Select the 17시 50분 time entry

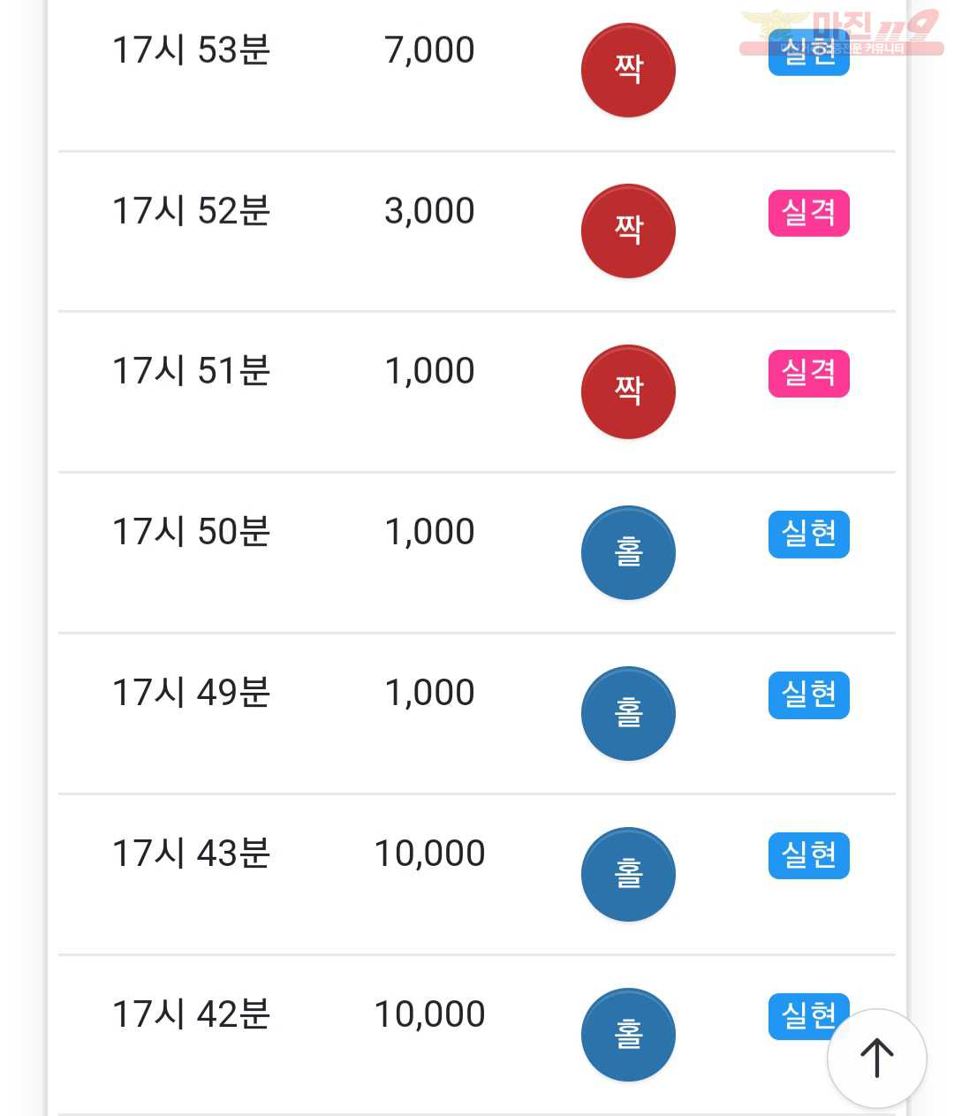point(192,532)
